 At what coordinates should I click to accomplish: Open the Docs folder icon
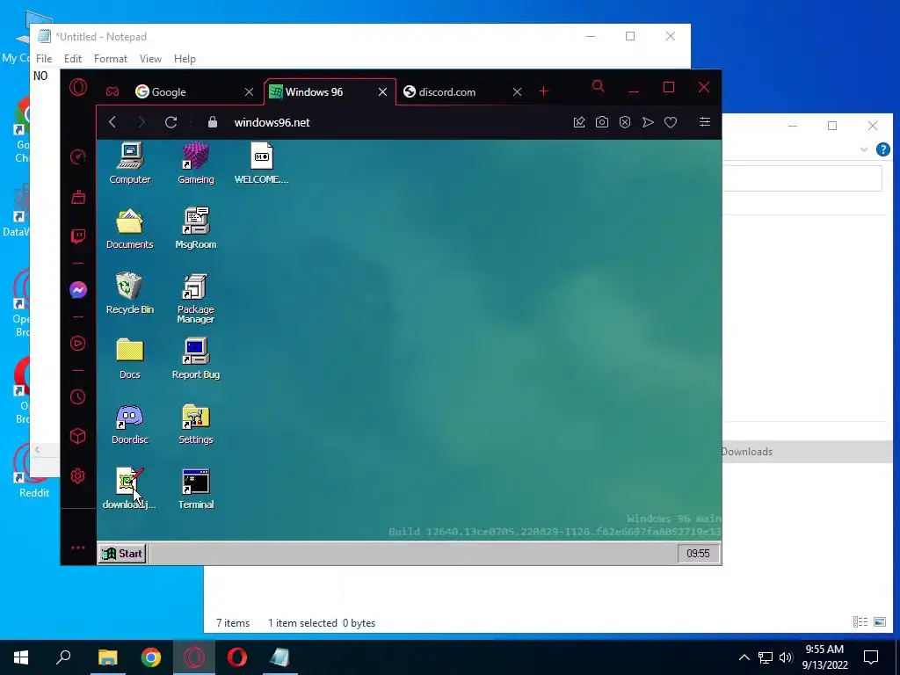coord(130,359)
